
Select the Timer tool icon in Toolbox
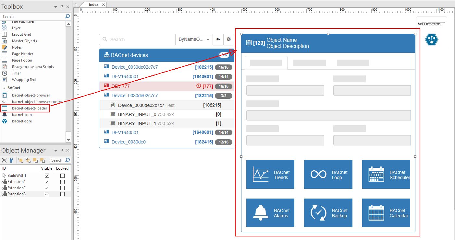[x=5, y=73]
